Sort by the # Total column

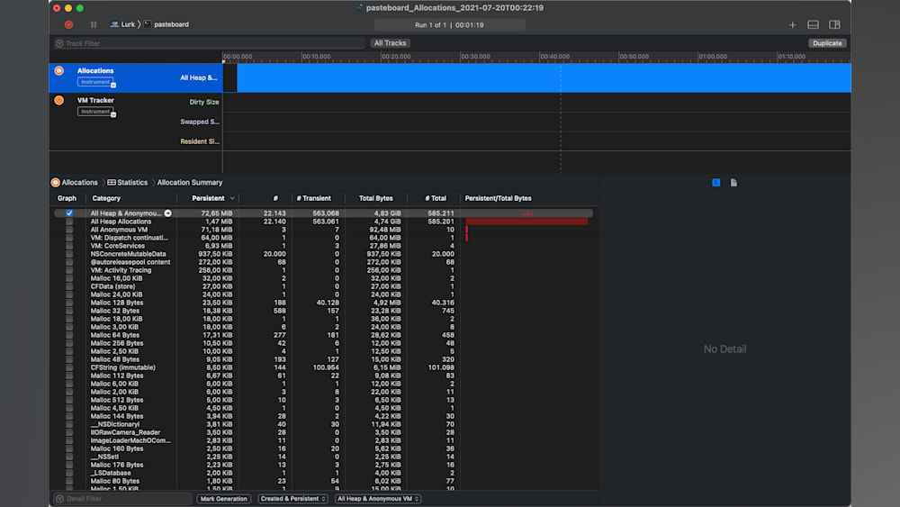436,198
